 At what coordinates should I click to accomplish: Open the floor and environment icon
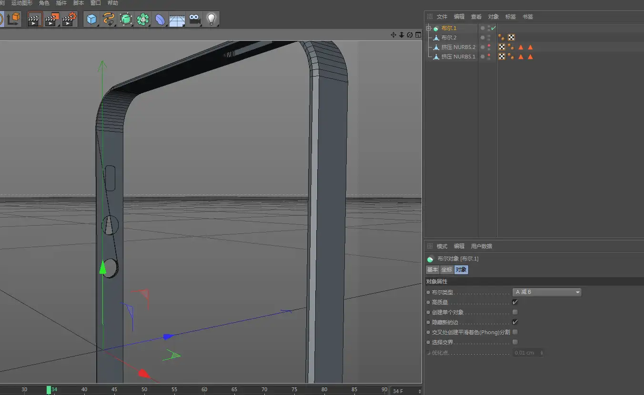point(177,19)
